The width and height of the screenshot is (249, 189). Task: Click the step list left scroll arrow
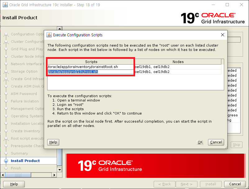[3, 175]
